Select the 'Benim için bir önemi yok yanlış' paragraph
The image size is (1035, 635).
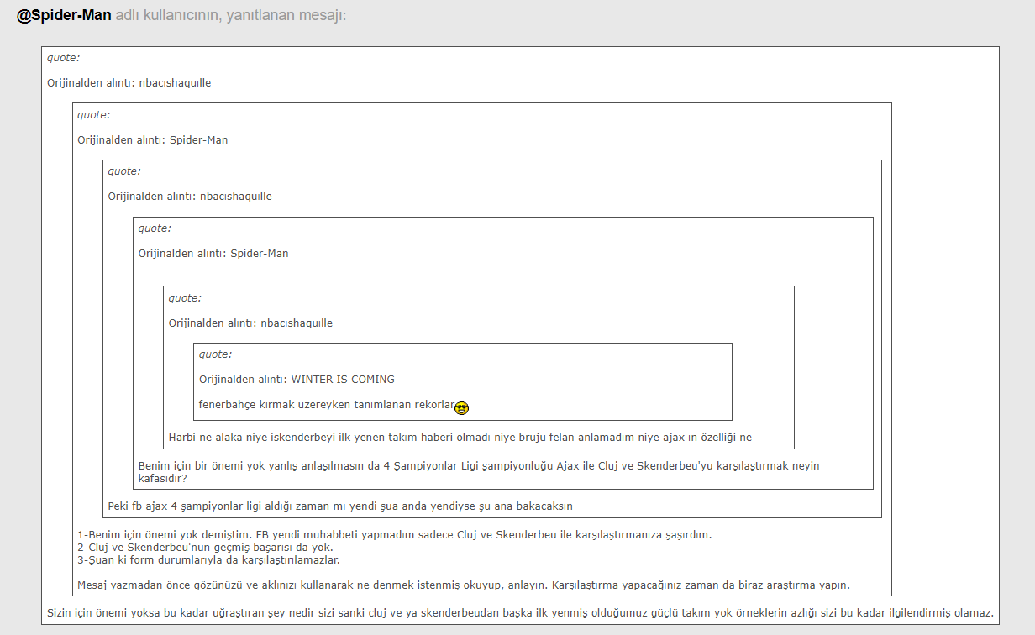(478, 472)
